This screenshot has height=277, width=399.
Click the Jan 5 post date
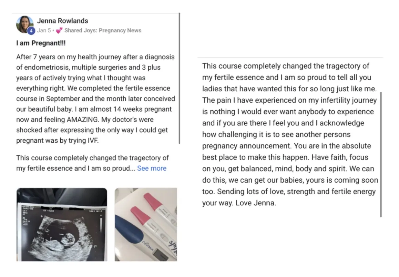click(x=44, y=31)
